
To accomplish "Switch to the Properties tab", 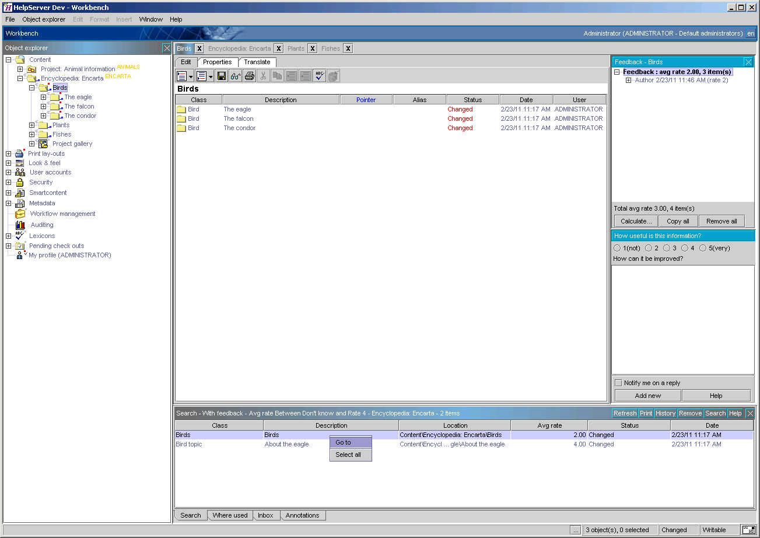I will pyautogui.click(x=218, y=62).
